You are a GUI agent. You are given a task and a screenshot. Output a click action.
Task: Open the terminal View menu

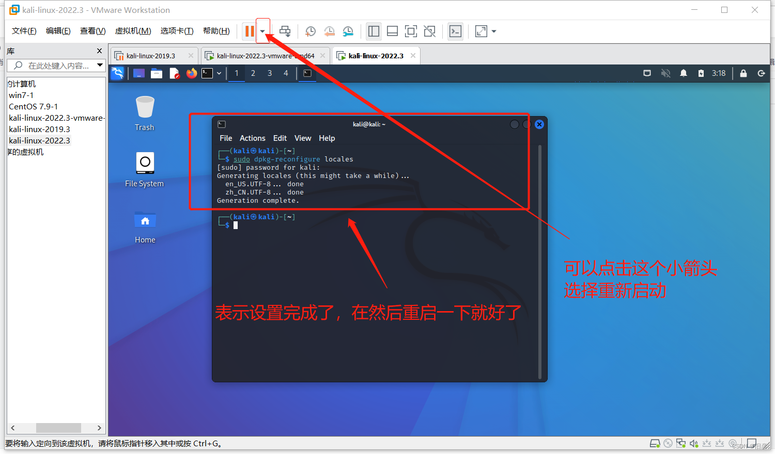click(303, 138)
